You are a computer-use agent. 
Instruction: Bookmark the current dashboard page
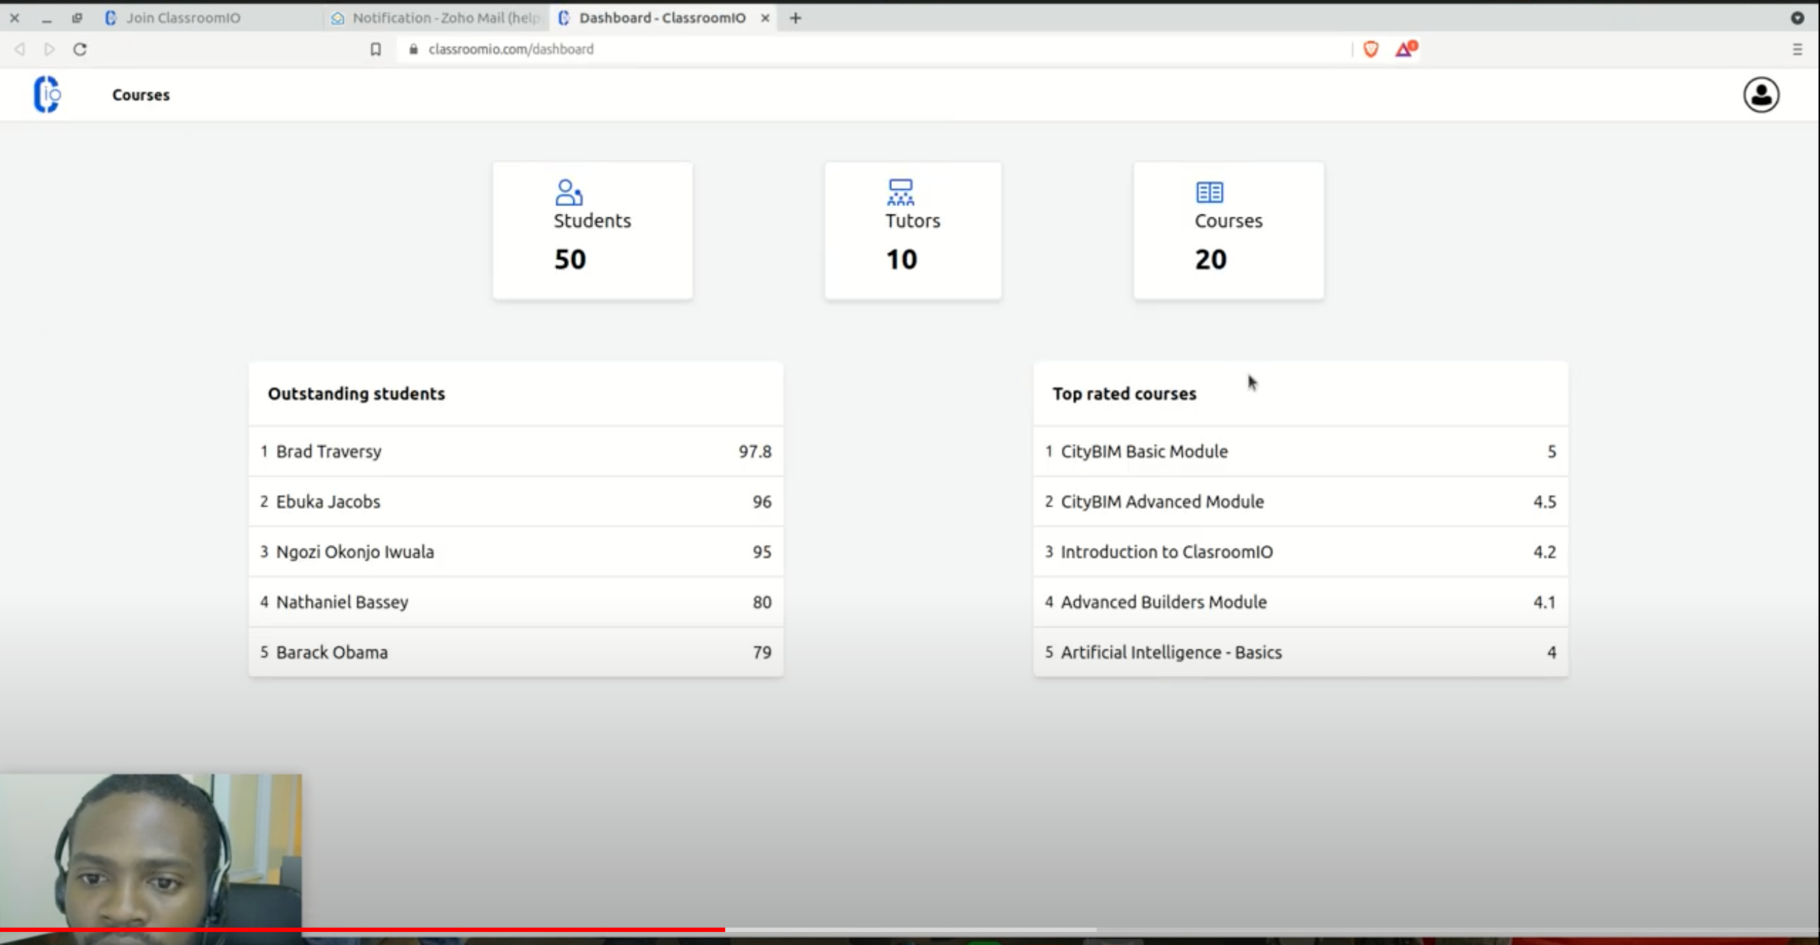pyautogui.click(x=376, y=49)
